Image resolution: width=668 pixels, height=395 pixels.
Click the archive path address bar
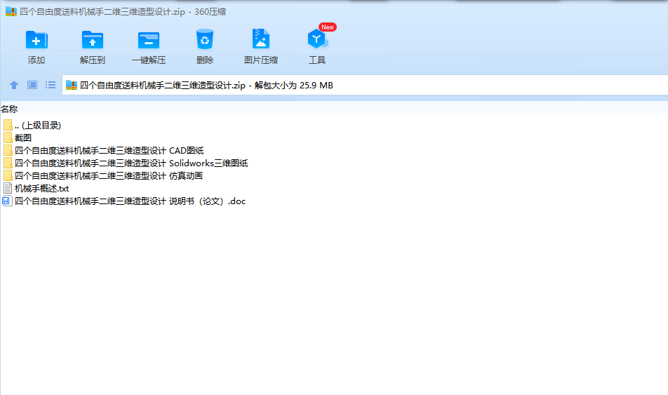(365, 85)
